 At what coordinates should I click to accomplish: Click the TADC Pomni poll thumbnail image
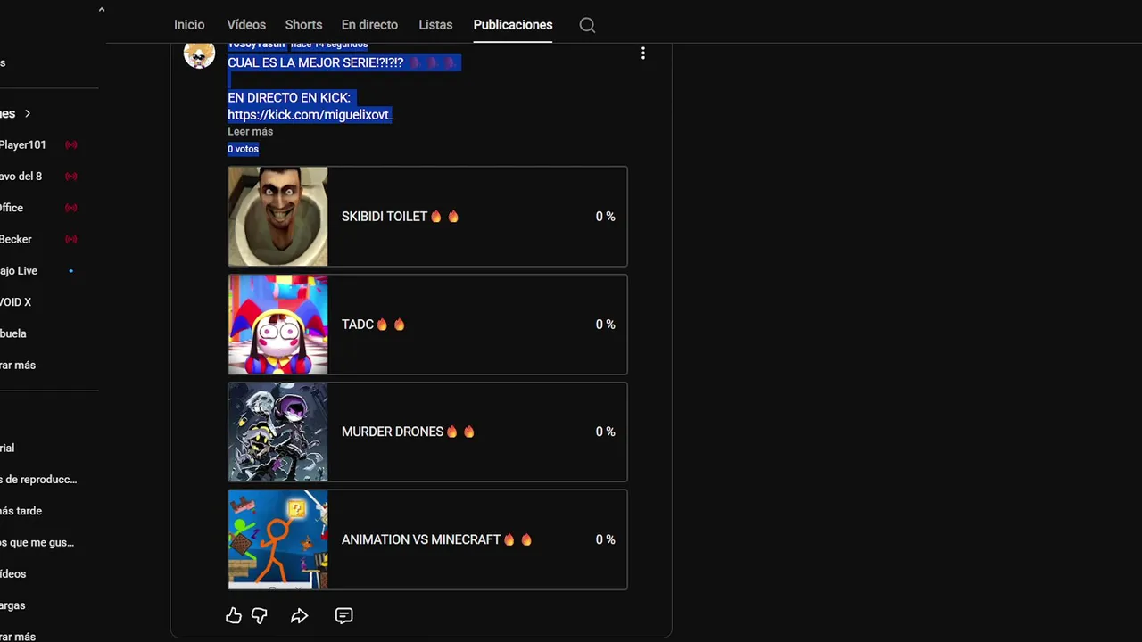277,325
